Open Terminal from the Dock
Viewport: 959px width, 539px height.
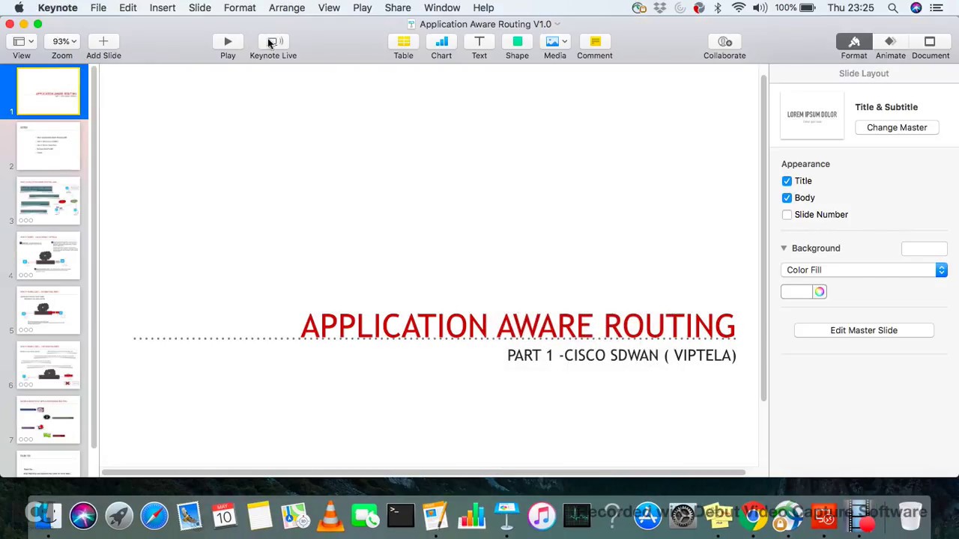point(401,516)
